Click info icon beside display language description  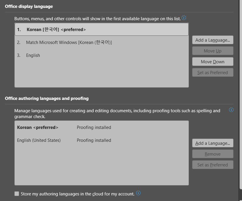[x=184, y=18]
